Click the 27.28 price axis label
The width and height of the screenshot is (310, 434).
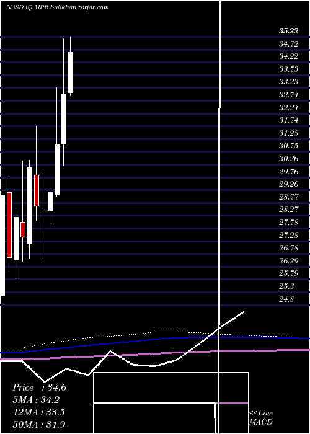tap(288, 235)
